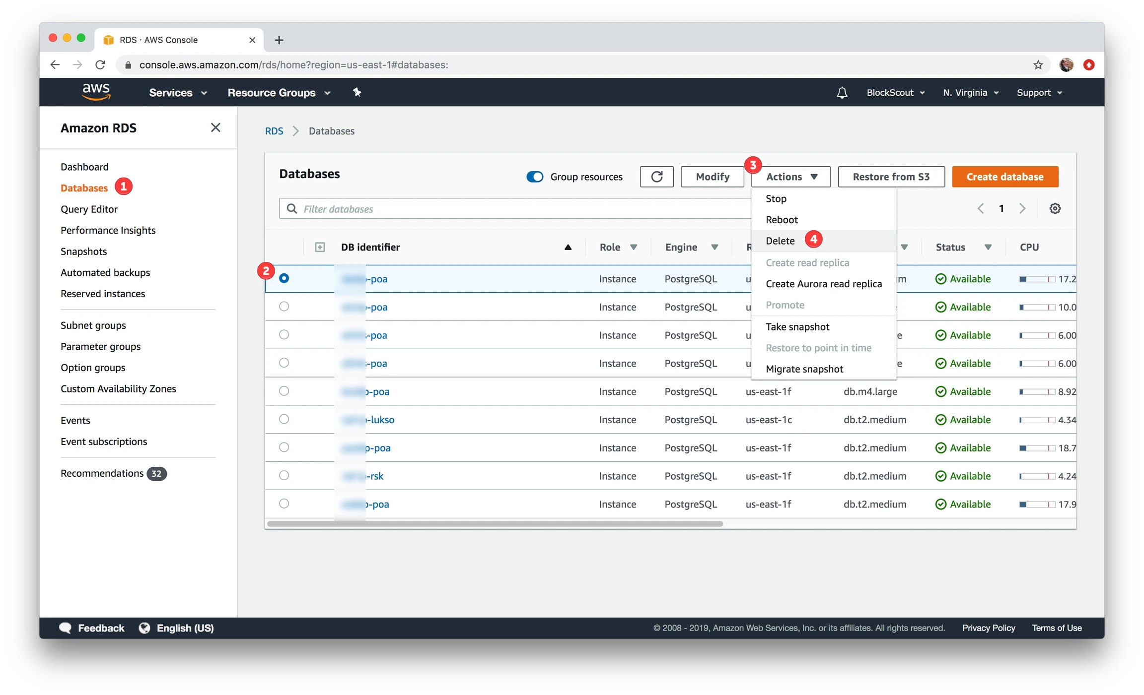Click the Create database button
The width and height of the screenshot is (1144, 695).
coord(1004,177)
